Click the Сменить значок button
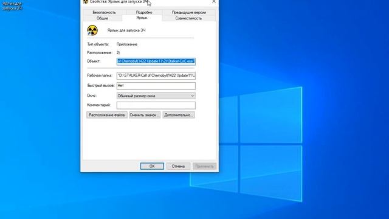This screenshot has height=219, width=389. point(145,115)
